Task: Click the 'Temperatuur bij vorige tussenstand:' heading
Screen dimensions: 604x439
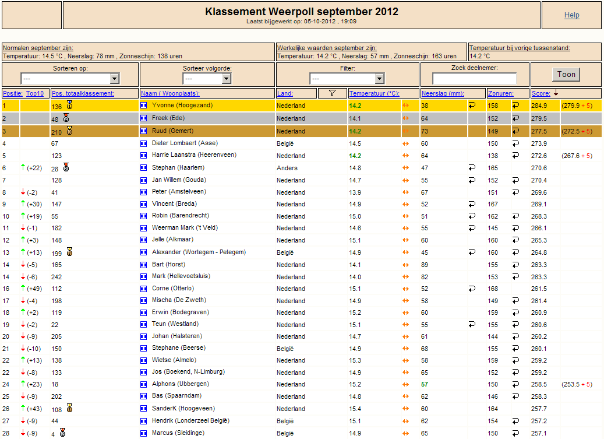Action: (520, 48)
